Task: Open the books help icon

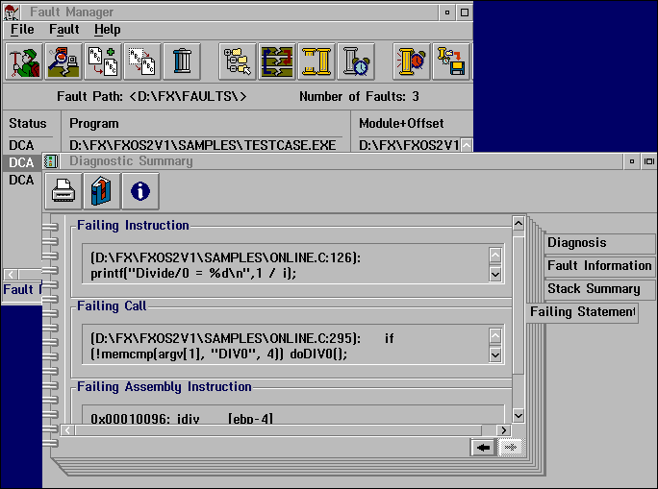Action: pyautogui.click(x=102, y=190)
